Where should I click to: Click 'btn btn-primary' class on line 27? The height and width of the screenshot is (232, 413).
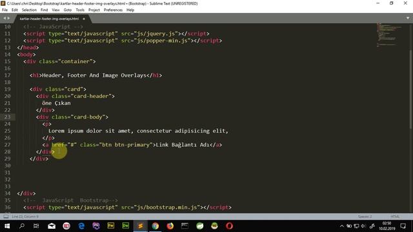tap(126, 145)
